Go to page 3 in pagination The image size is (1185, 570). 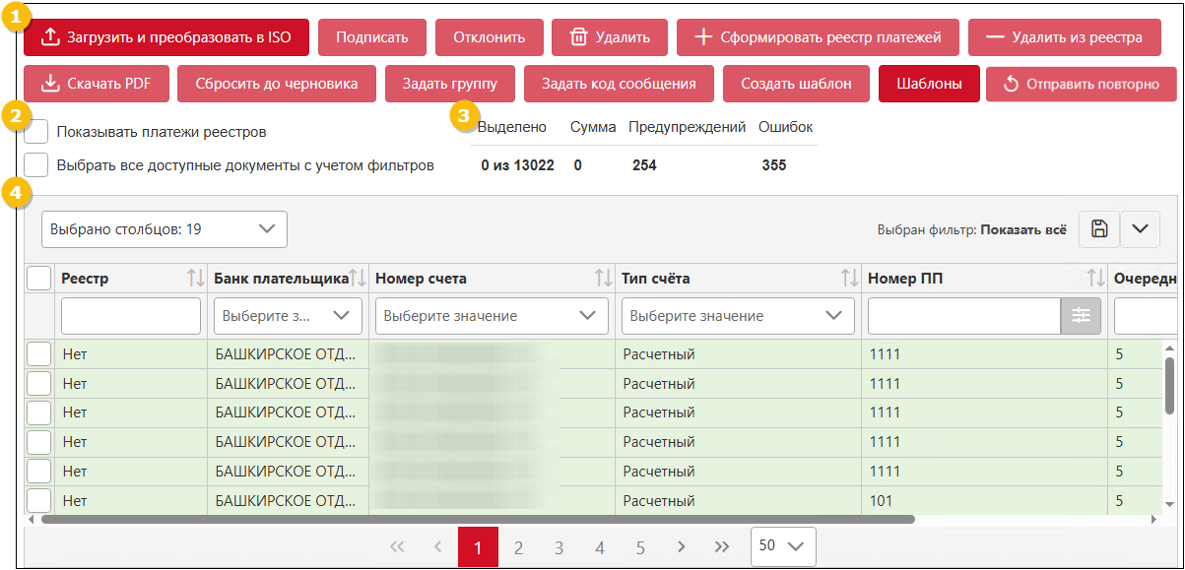[x=559, y=547]
